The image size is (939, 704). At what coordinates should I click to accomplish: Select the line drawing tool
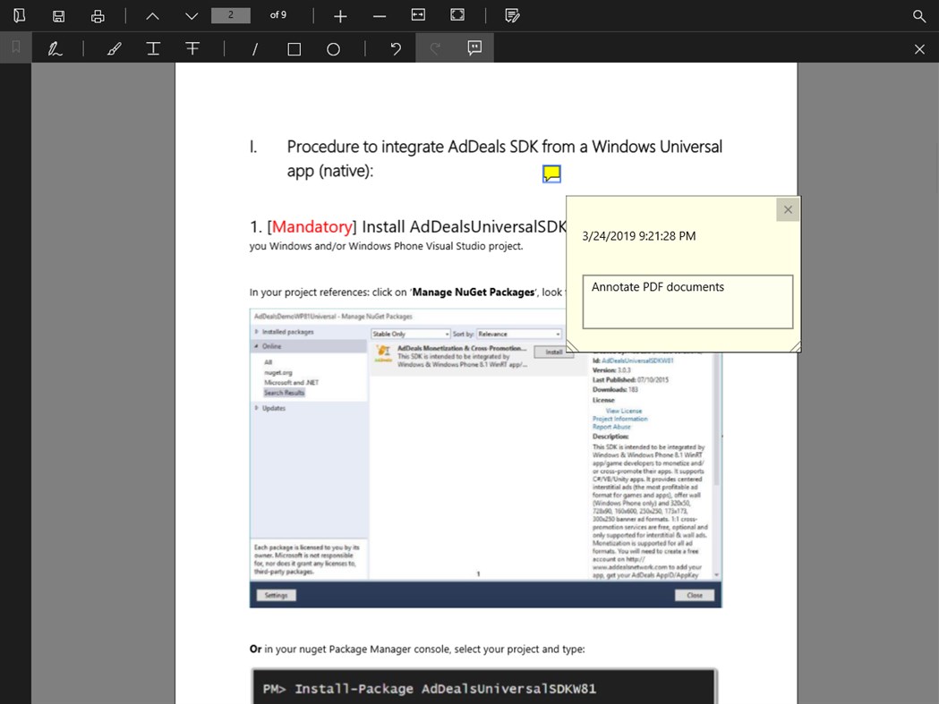coord(255,49)
